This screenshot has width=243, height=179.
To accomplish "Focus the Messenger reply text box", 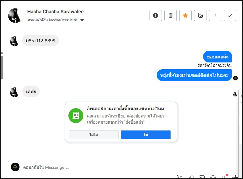I will tap(93, 167).
